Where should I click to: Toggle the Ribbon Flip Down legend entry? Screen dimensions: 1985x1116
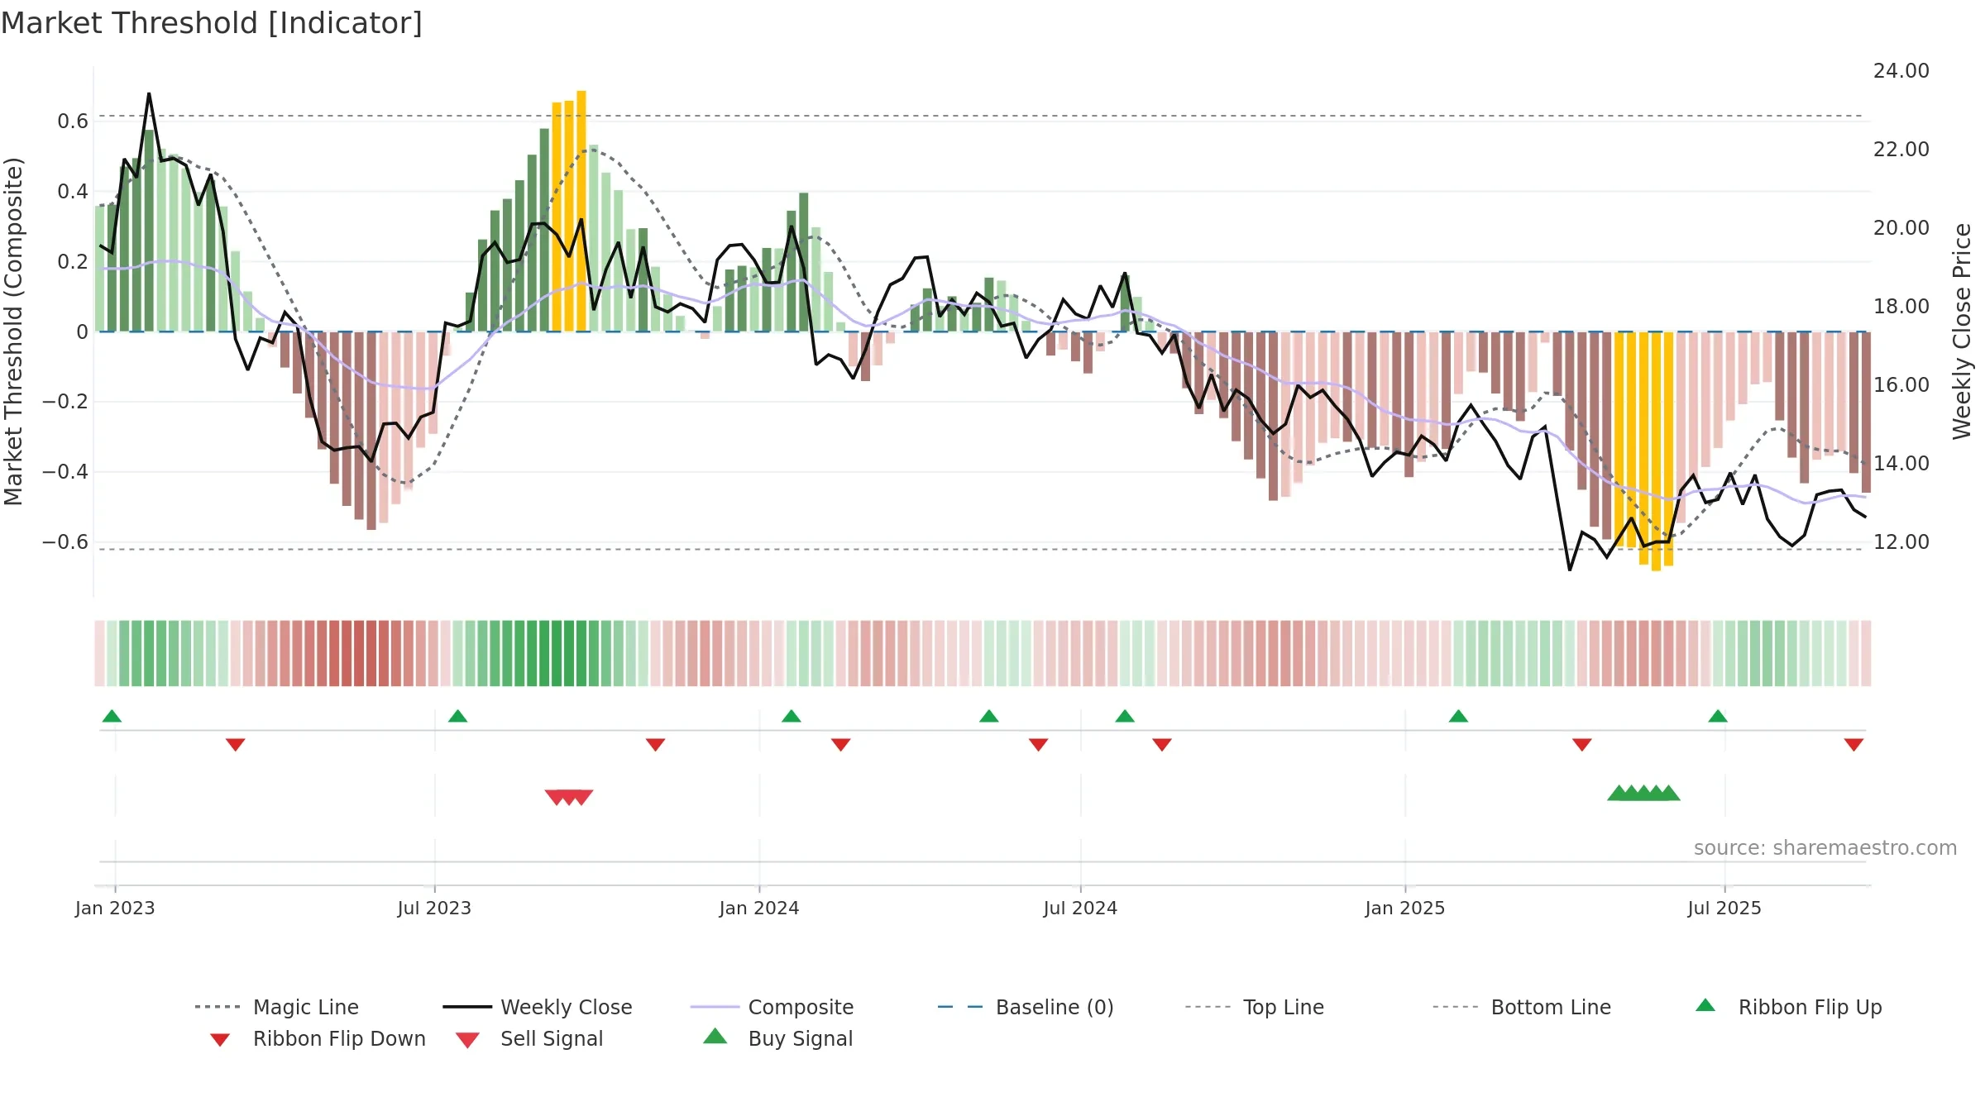pos(317,1038)
